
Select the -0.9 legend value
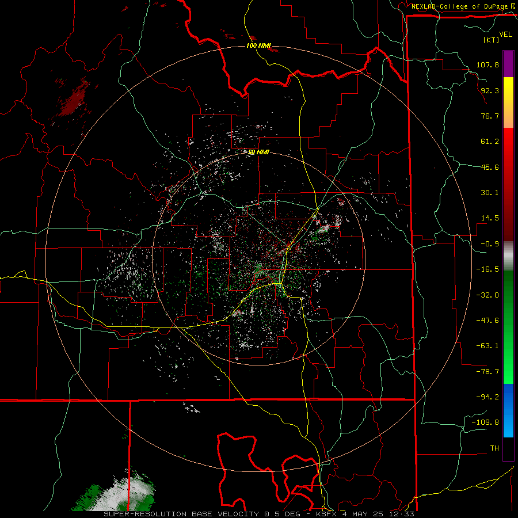tap(490, 244)
